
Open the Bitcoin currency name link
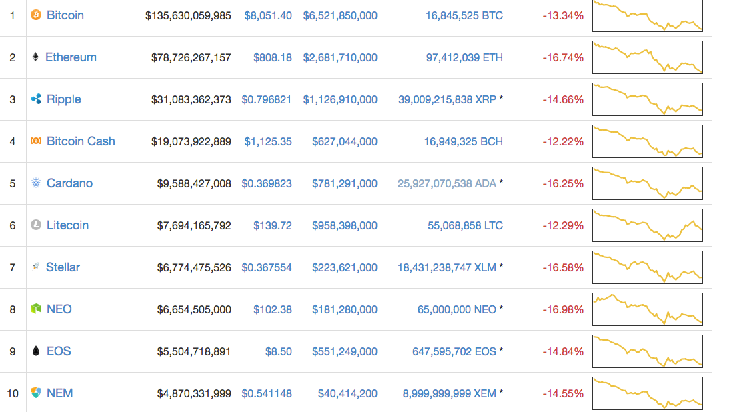[65, 15]
